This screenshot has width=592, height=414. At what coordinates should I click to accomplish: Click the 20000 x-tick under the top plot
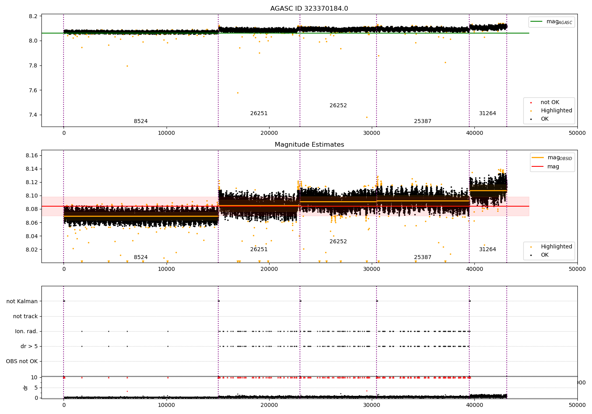[x=269, y=133]
